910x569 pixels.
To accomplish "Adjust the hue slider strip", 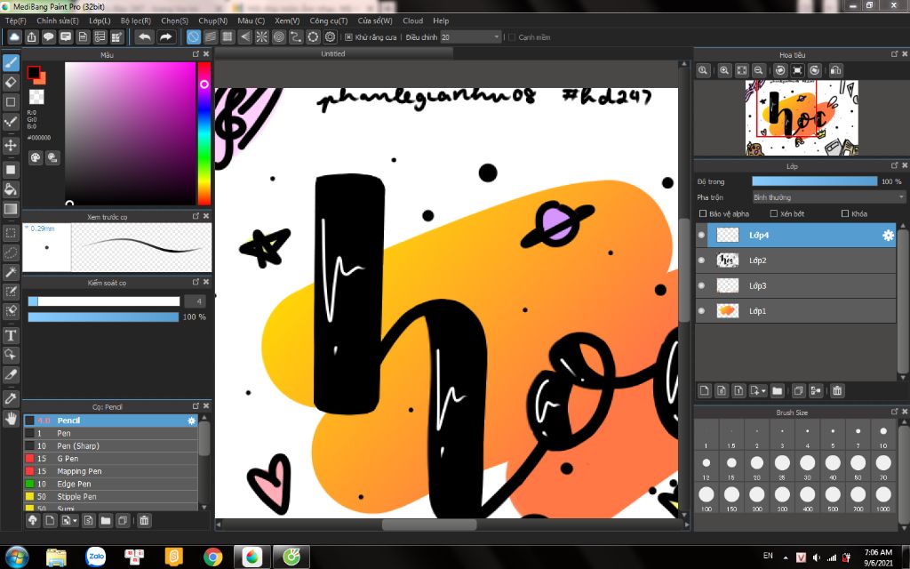I will pyautogui.click(x=204, y=133).
